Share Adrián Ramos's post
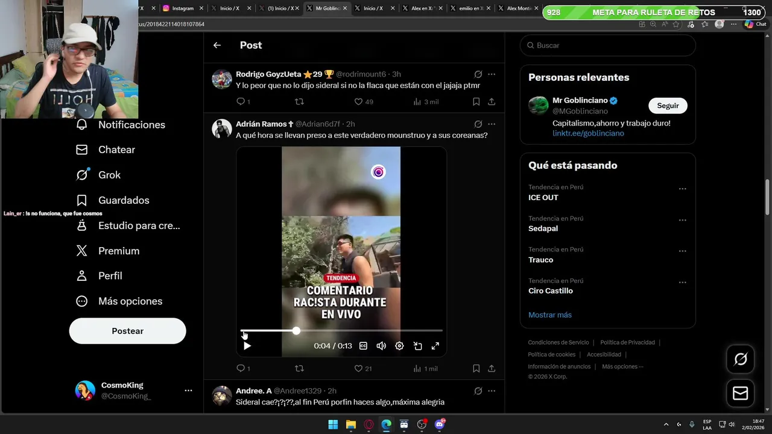The width and height of the screenshot is (772, 434). (x=492, y=368)
